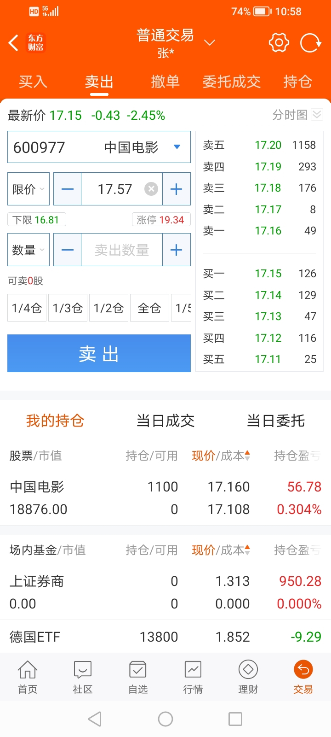Open the stock code dropdown arrow next to 中国电影
This screenshot has height=737, width=331.
[x=177, y=147]
